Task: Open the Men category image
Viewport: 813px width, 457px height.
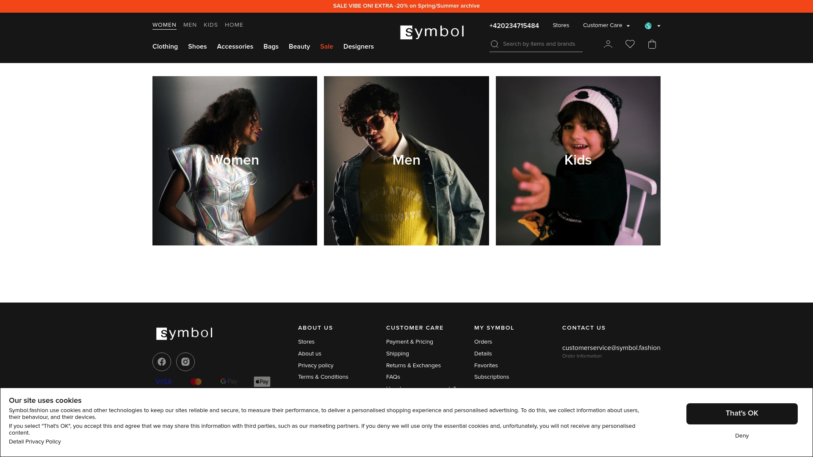Action: 406,161
